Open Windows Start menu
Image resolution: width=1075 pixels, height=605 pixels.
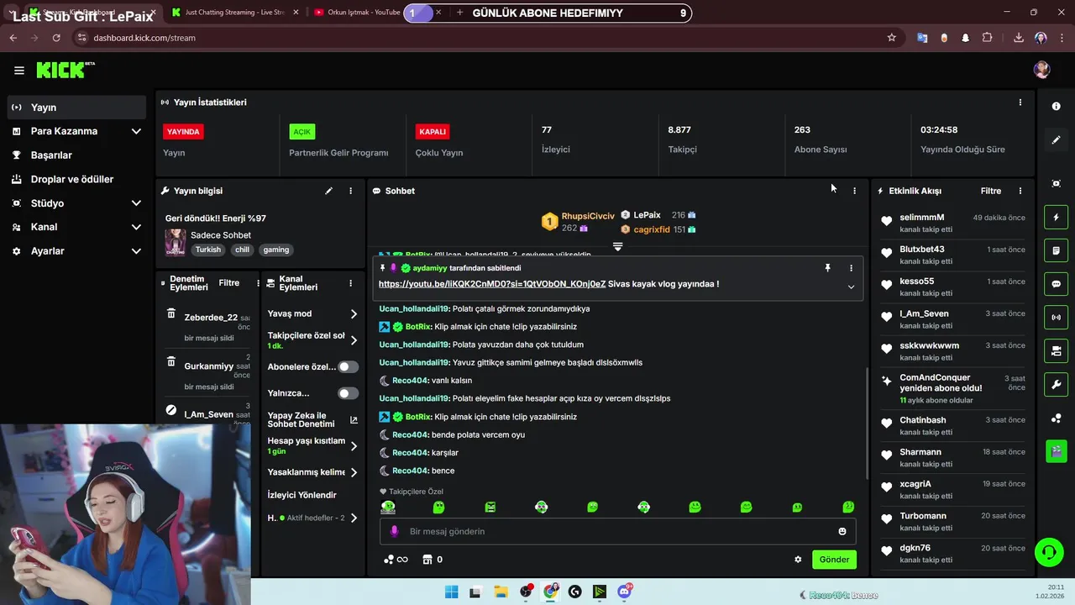point(451,592)
